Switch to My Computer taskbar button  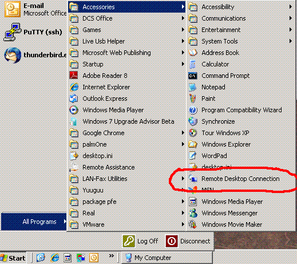click(167, 258)
